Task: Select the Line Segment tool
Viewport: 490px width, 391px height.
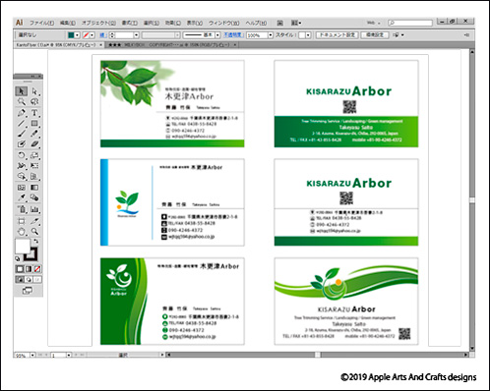Action: (22, 124)
